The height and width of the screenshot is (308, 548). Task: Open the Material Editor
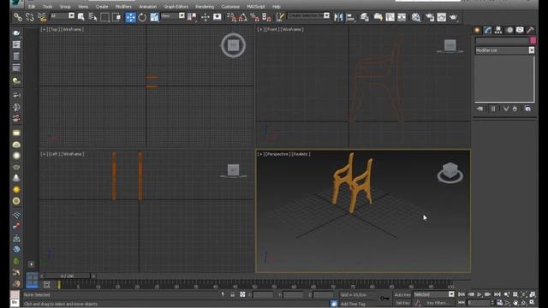[415, 17]
